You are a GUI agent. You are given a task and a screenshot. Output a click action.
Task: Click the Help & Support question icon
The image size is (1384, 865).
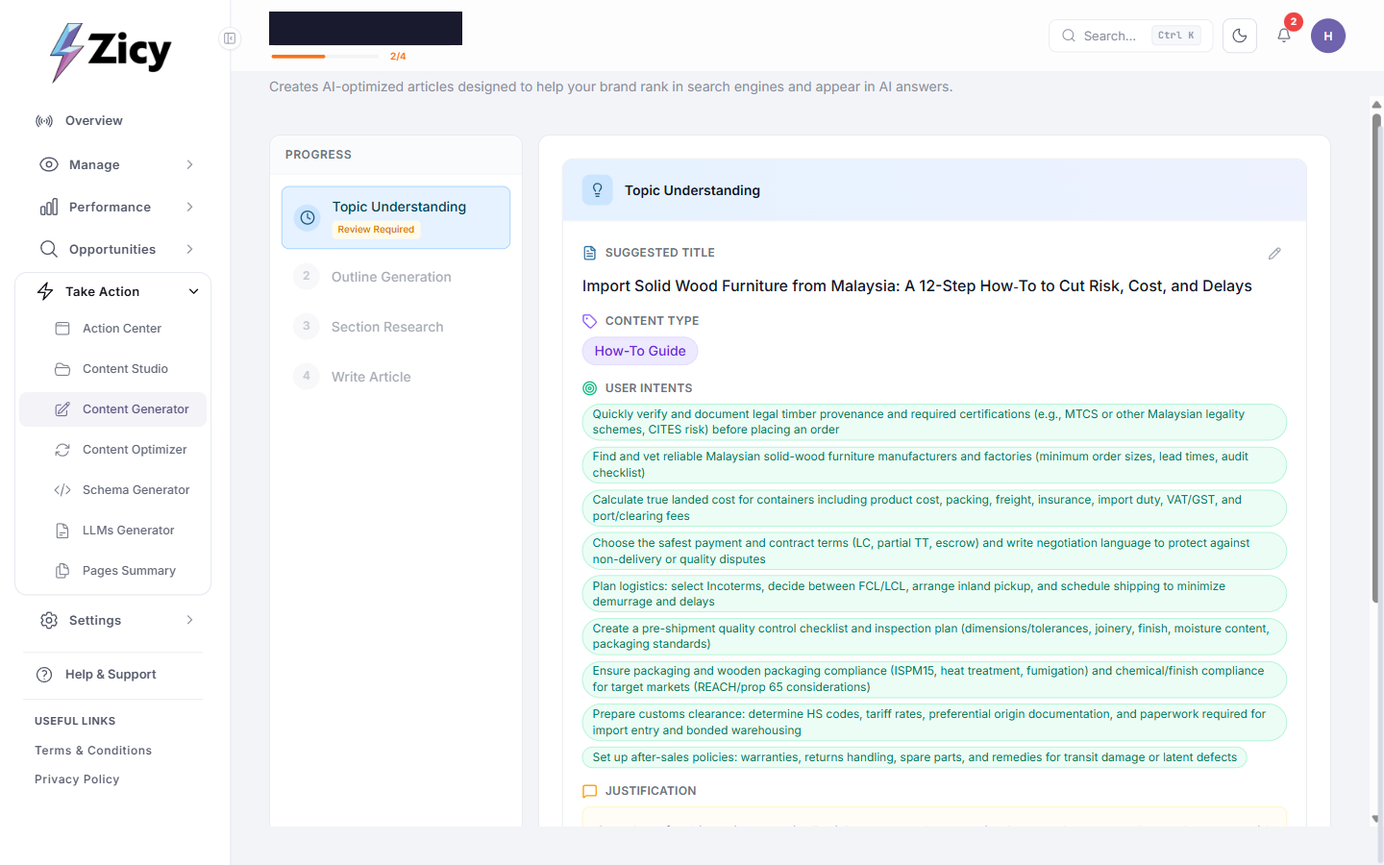(44, 675)
